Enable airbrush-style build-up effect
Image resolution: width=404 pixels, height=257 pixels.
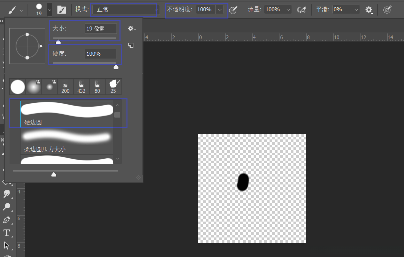point(301,10)
